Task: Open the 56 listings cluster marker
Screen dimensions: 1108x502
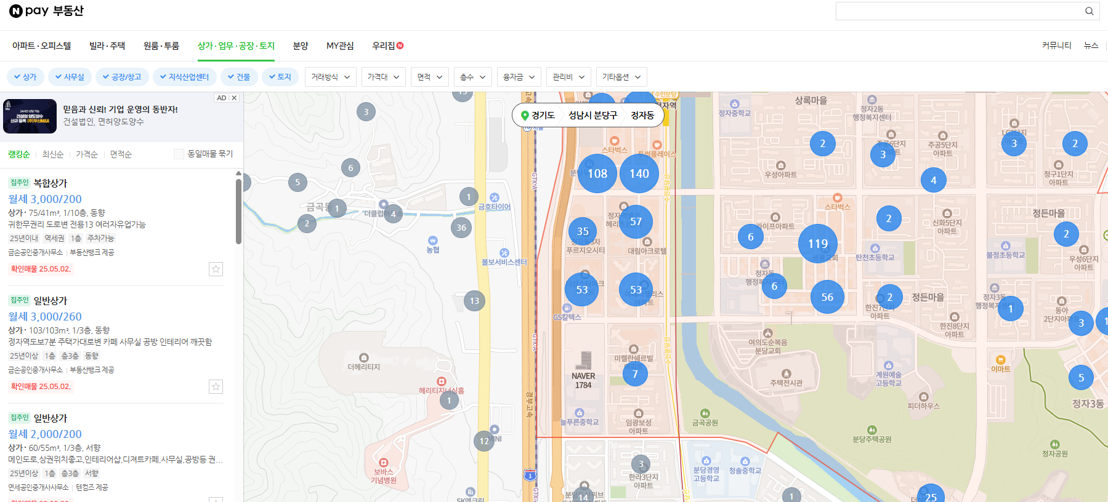Action: pos(827,297)
